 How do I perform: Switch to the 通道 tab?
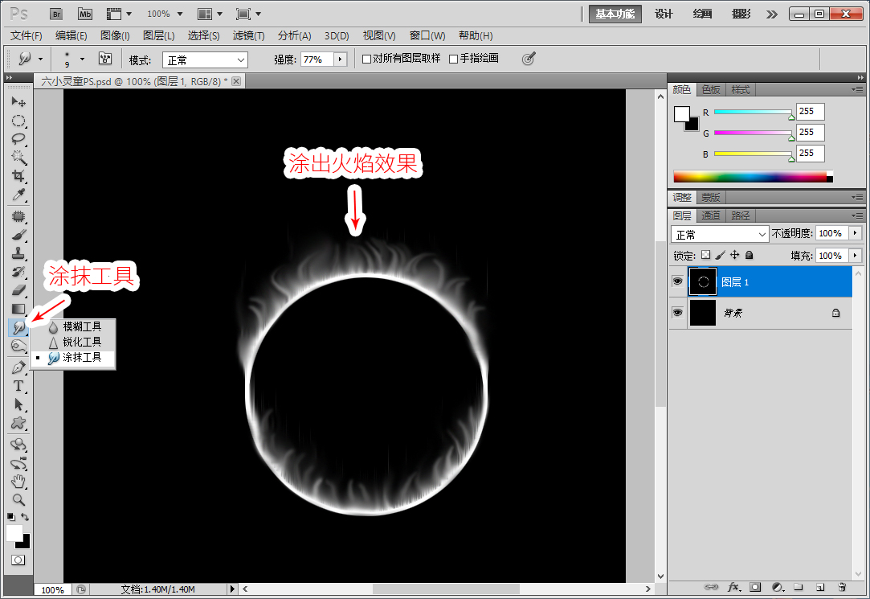click(x=711, y=215)
